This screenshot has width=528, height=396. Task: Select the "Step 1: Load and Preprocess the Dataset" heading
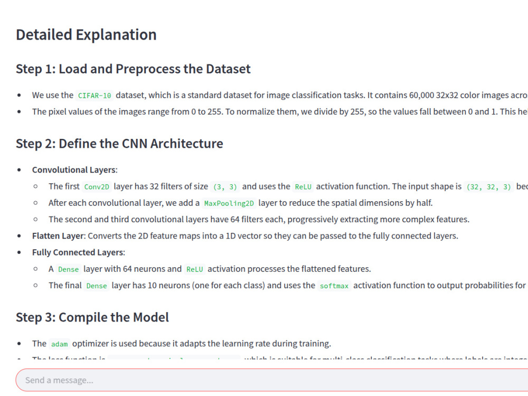coord(133,69)
